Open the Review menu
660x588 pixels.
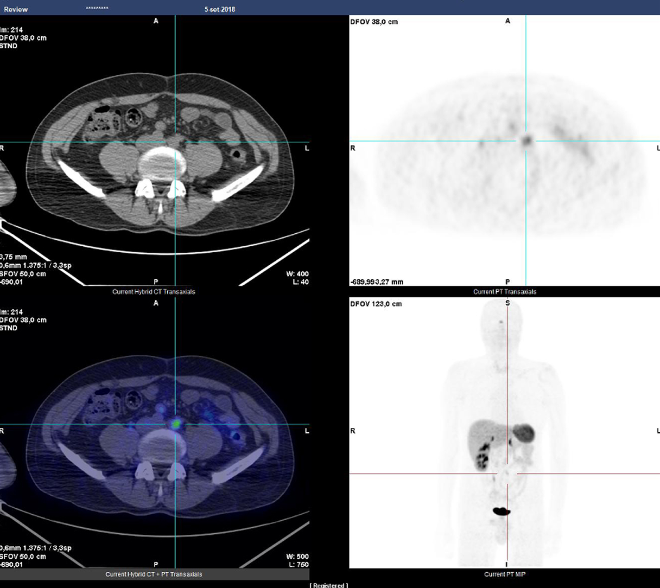pos(16,9)
